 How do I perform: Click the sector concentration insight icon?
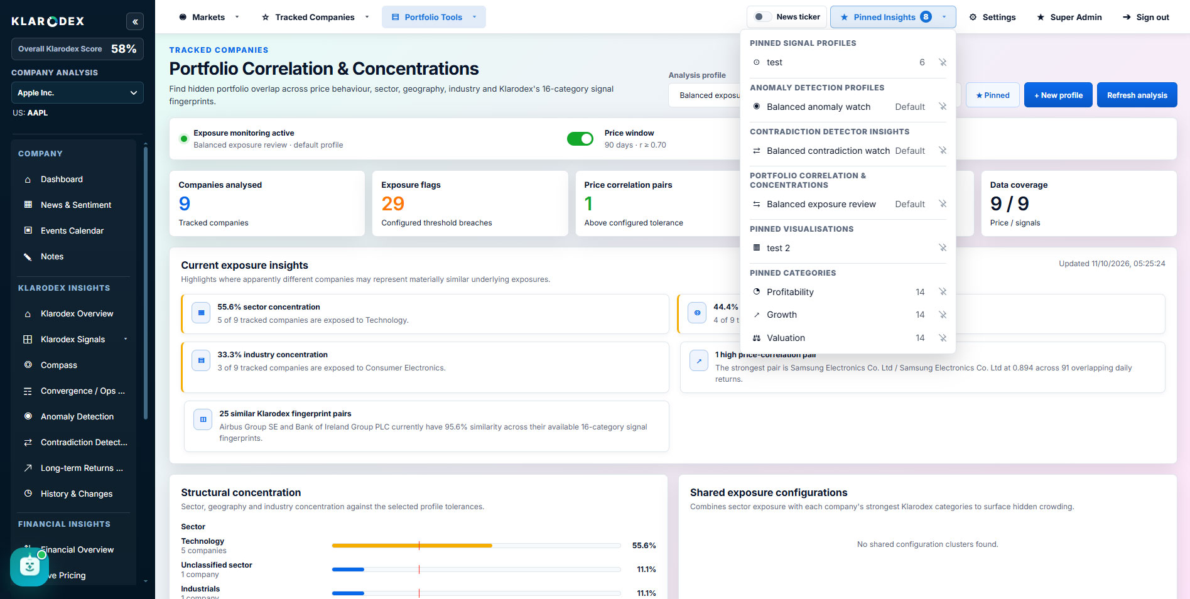pos(201,313)
